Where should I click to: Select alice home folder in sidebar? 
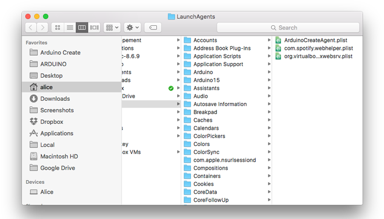72,87
